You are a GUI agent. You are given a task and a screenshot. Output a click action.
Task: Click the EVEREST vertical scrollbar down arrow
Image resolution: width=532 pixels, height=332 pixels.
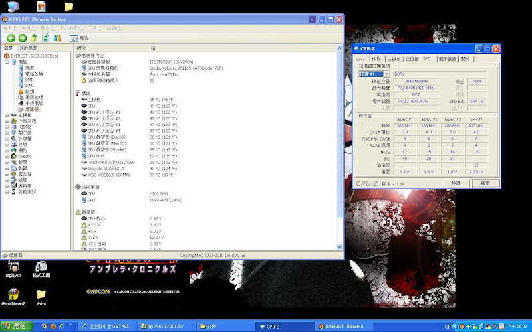click(x=340, y=247)
